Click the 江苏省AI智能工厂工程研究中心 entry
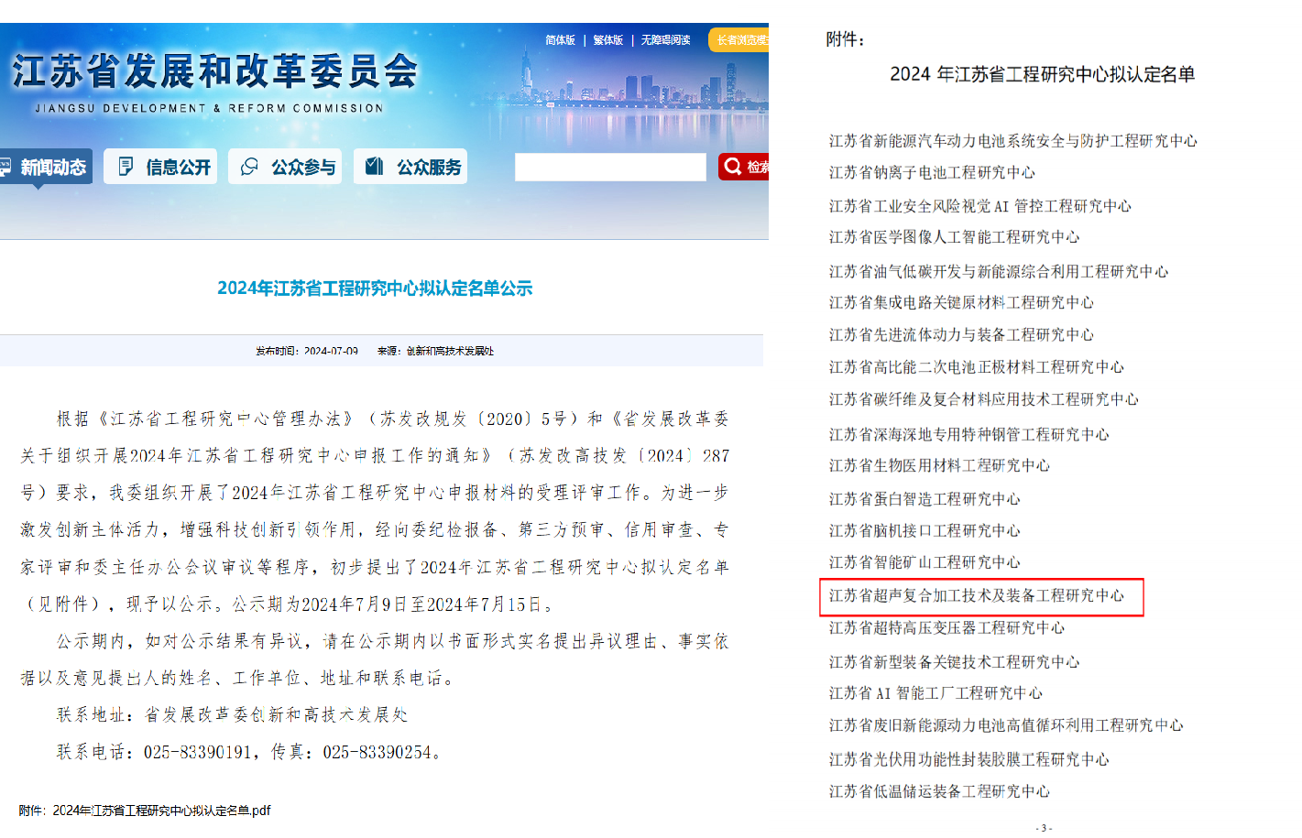The width and height of the screenshot is (1302, 838). pos(935,694)
